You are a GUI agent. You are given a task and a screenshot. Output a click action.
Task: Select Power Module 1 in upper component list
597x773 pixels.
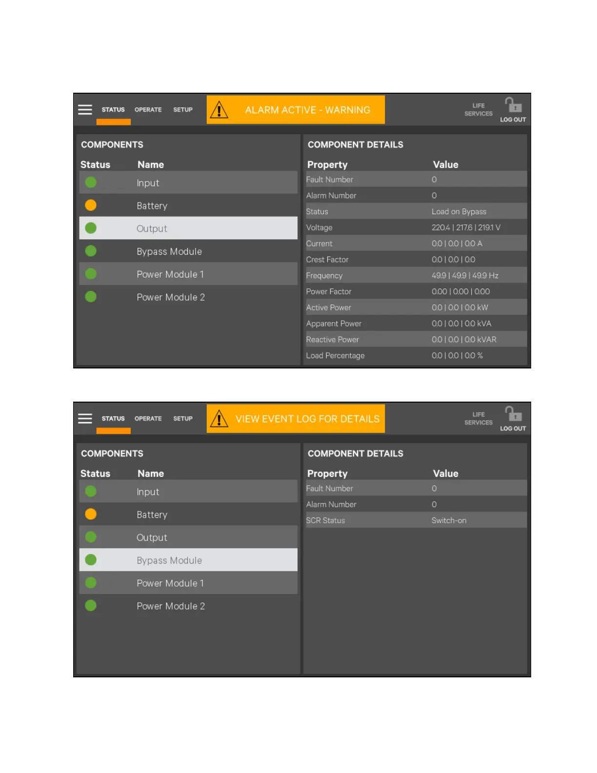(170, 274)
